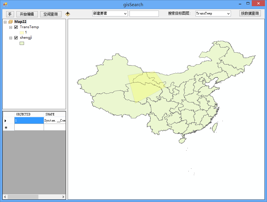The width and height of the screenshot is (267, 202).
Task: Click the empty text field in toolbar
Action: pos(144,14)
